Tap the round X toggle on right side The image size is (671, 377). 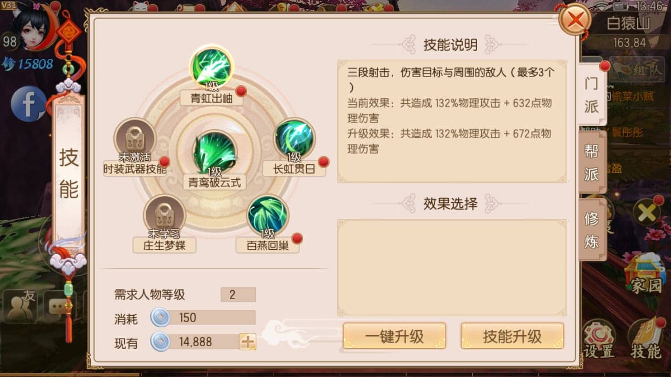pyautogui.click(x=646, y=212)
